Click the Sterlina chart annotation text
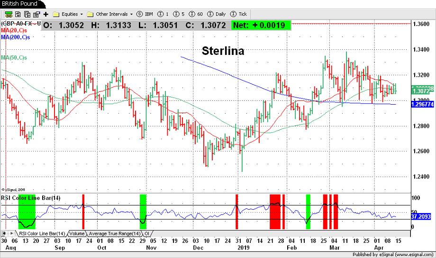Image resolution: width=436 pixels, height=258 pixels. 223,51
